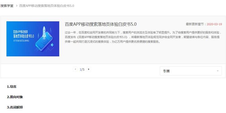The width and height of the screenshot is (226, 113).
Task: Click the 2020-03-19 update date
Action: tap(214, 24)
